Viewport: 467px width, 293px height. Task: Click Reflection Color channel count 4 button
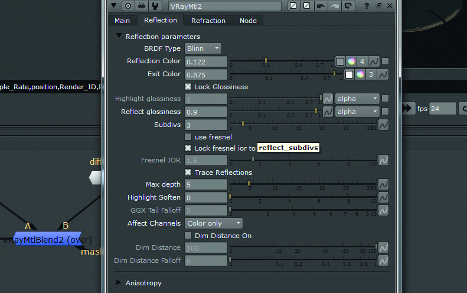(x=362, y=61)
